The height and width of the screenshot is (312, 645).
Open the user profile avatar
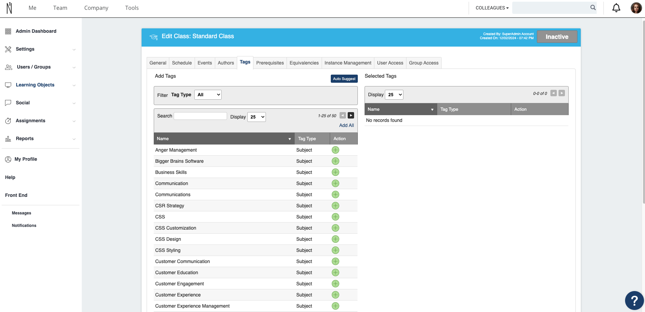[636, 8]
